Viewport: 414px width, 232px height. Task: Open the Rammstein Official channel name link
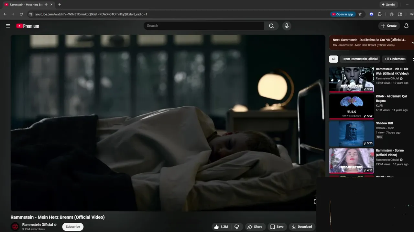tap(38, 225)
